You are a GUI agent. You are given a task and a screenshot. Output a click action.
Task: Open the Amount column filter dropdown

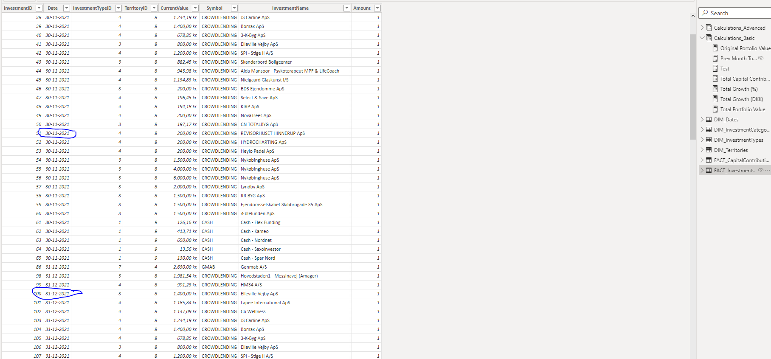click(x=377, y=8)
